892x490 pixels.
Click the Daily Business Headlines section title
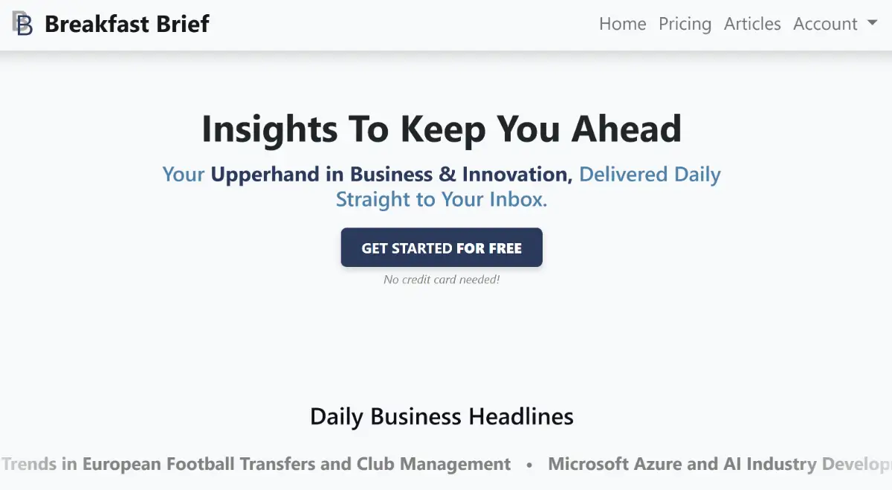coord(442,416)
